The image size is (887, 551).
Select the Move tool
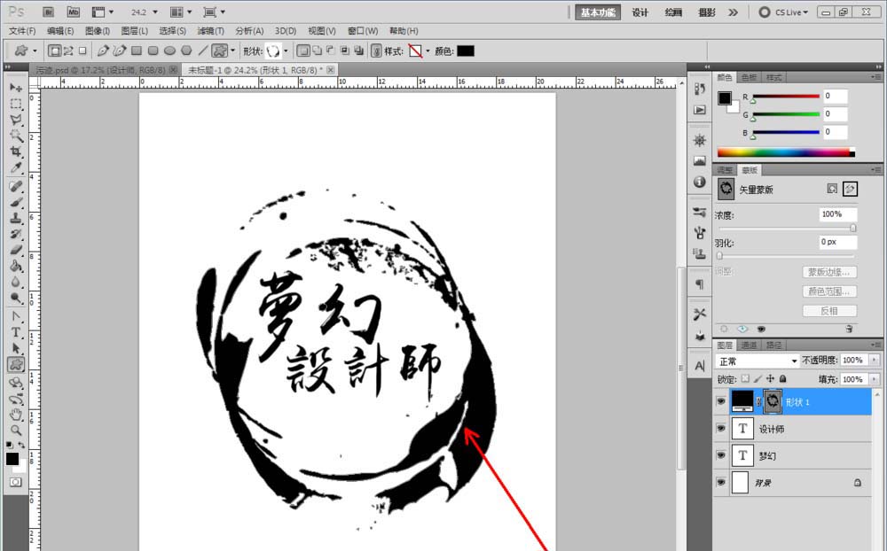[x=13, y=88]
